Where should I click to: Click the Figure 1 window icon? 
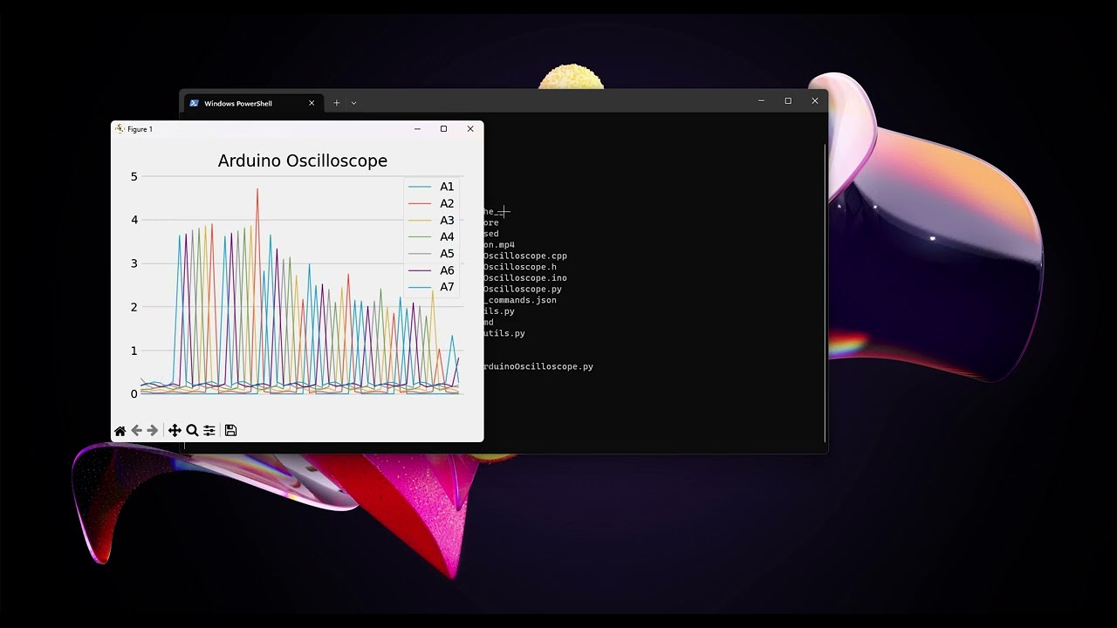point(120,129)
